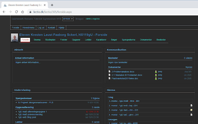Open the Lektier heading in Undervisning

tap(19, 122)
